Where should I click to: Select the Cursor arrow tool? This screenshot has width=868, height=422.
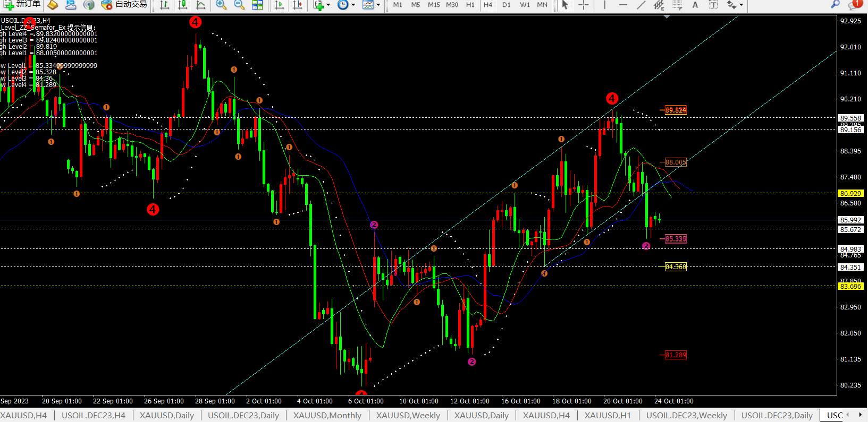pyautogui.click(x=565, y=5)
